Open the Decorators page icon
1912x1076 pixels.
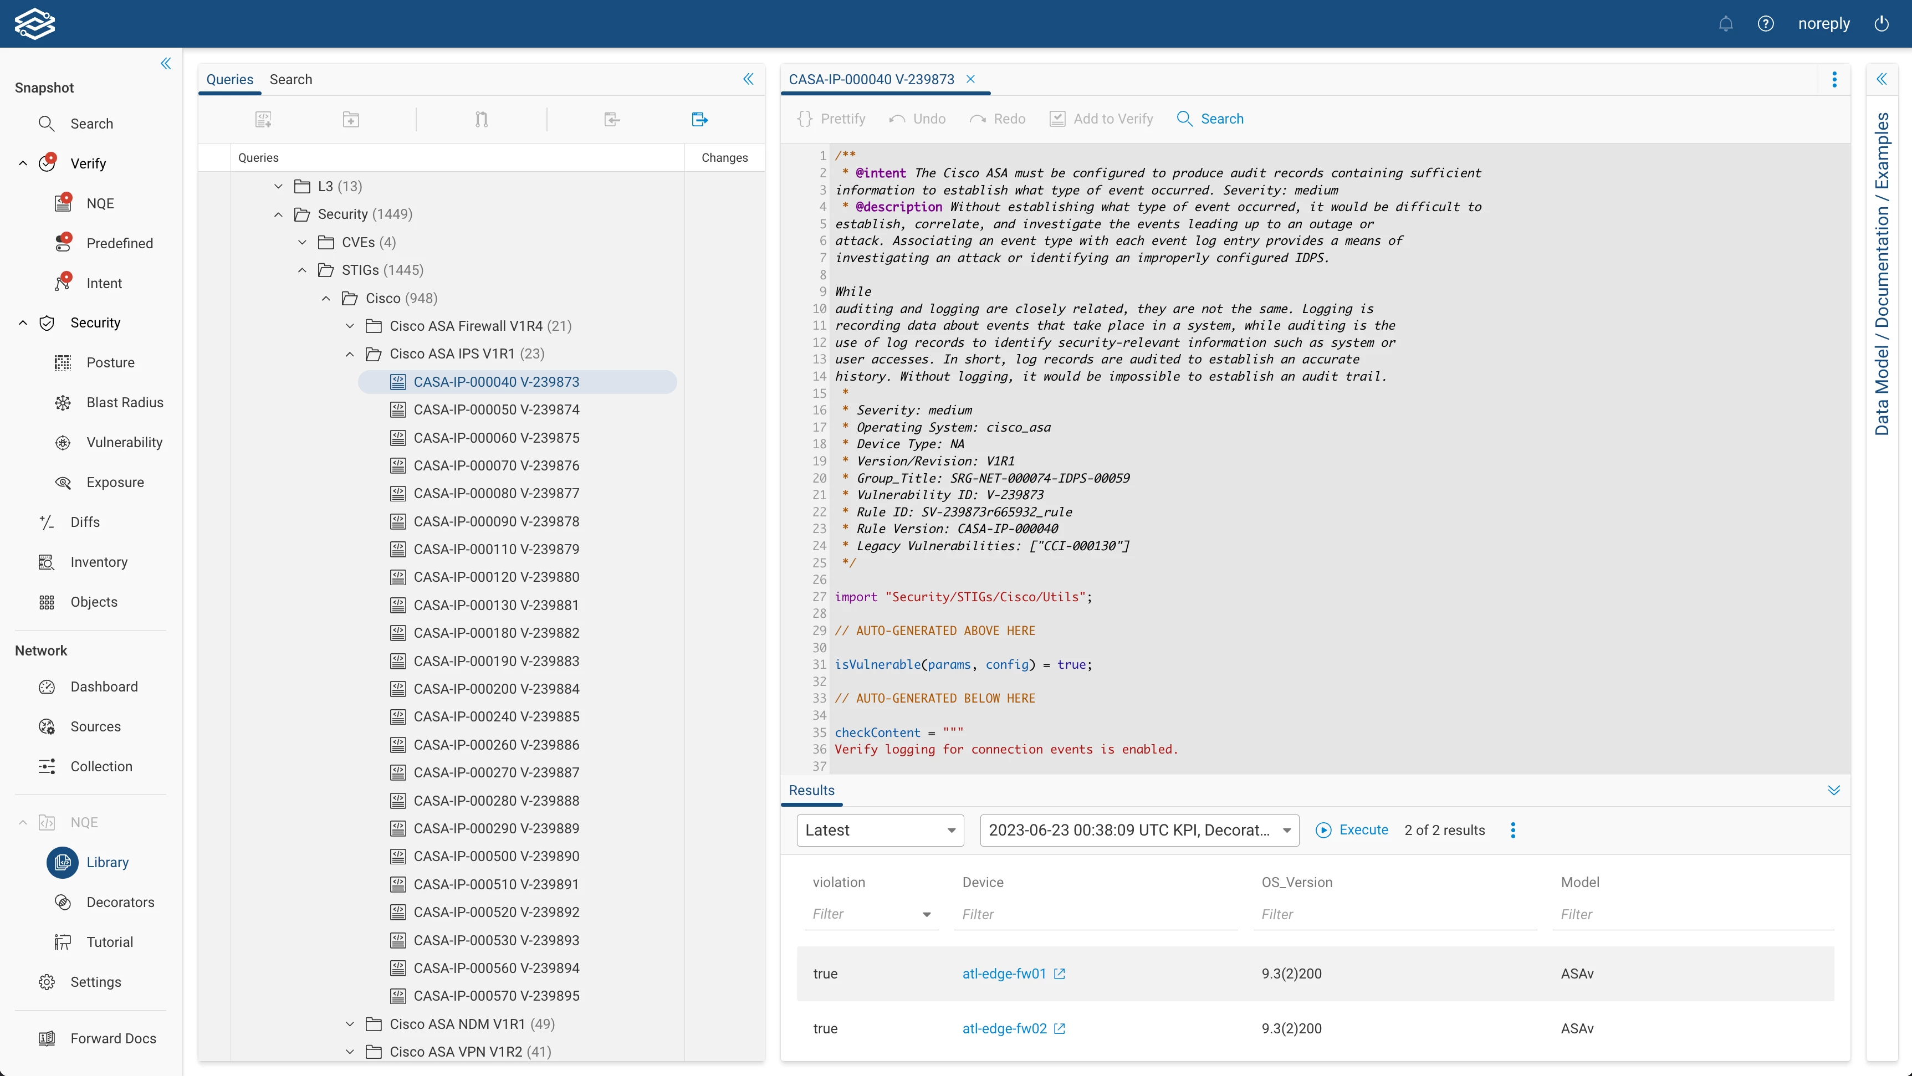click(x=63, y=903)
